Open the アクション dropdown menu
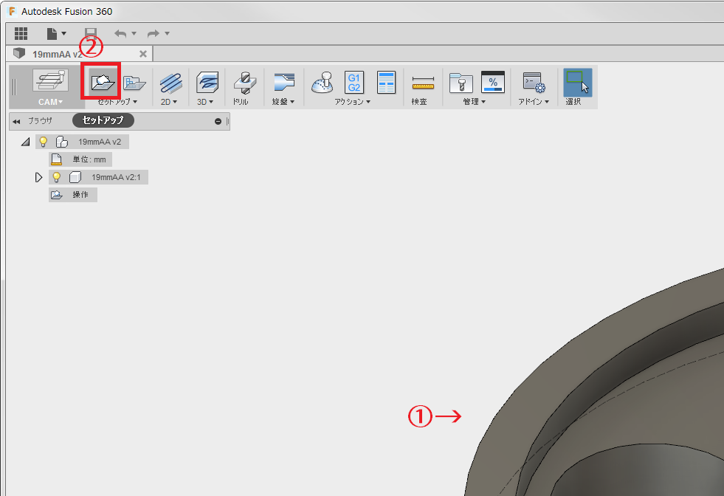The width and height of the screenshot is (724, 496). 352,102
